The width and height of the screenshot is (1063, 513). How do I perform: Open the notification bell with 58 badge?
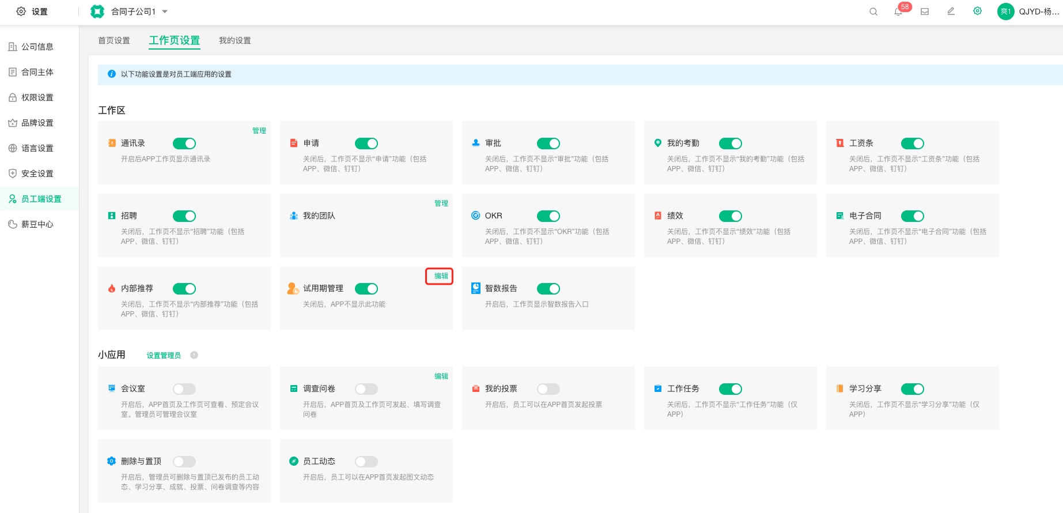click(898, 12)
